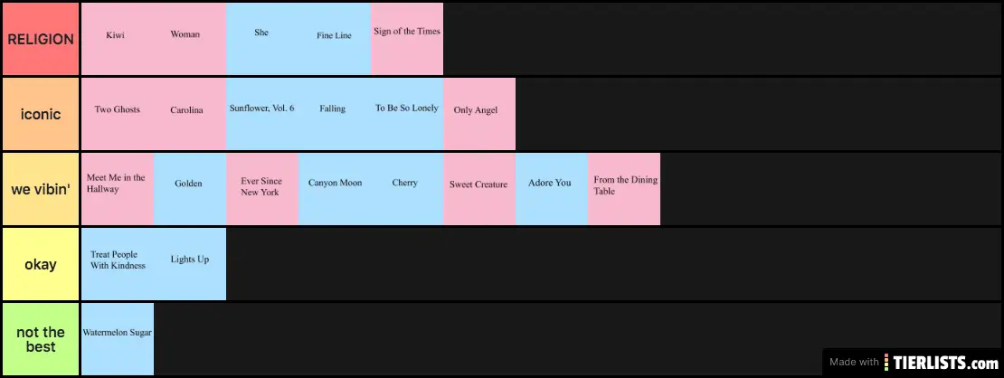
Task: Select the we vibin' tier label
Action: [x=41, y=189]
